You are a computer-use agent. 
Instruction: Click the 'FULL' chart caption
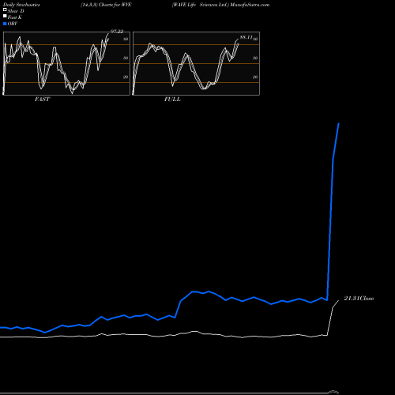point(172,100)
